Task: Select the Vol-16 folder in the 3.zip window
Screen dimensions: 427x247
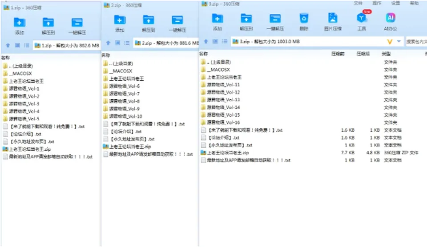Action: [x=220, y=123]
